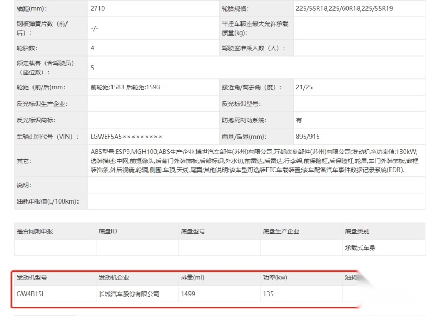
Task: Click the 额定载客 (含驾驶员) label
Action: tap(46, 67)
